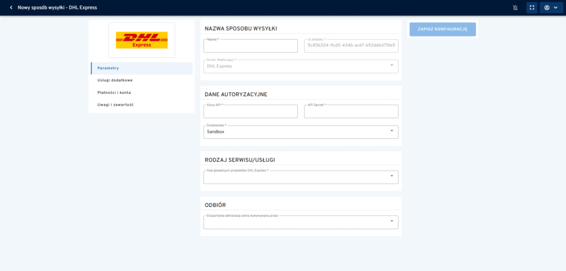Open the Środowisko Sandbox dropdown
Image resolution: width=566 pixels, height=271 pixels.
pos(301,132)
